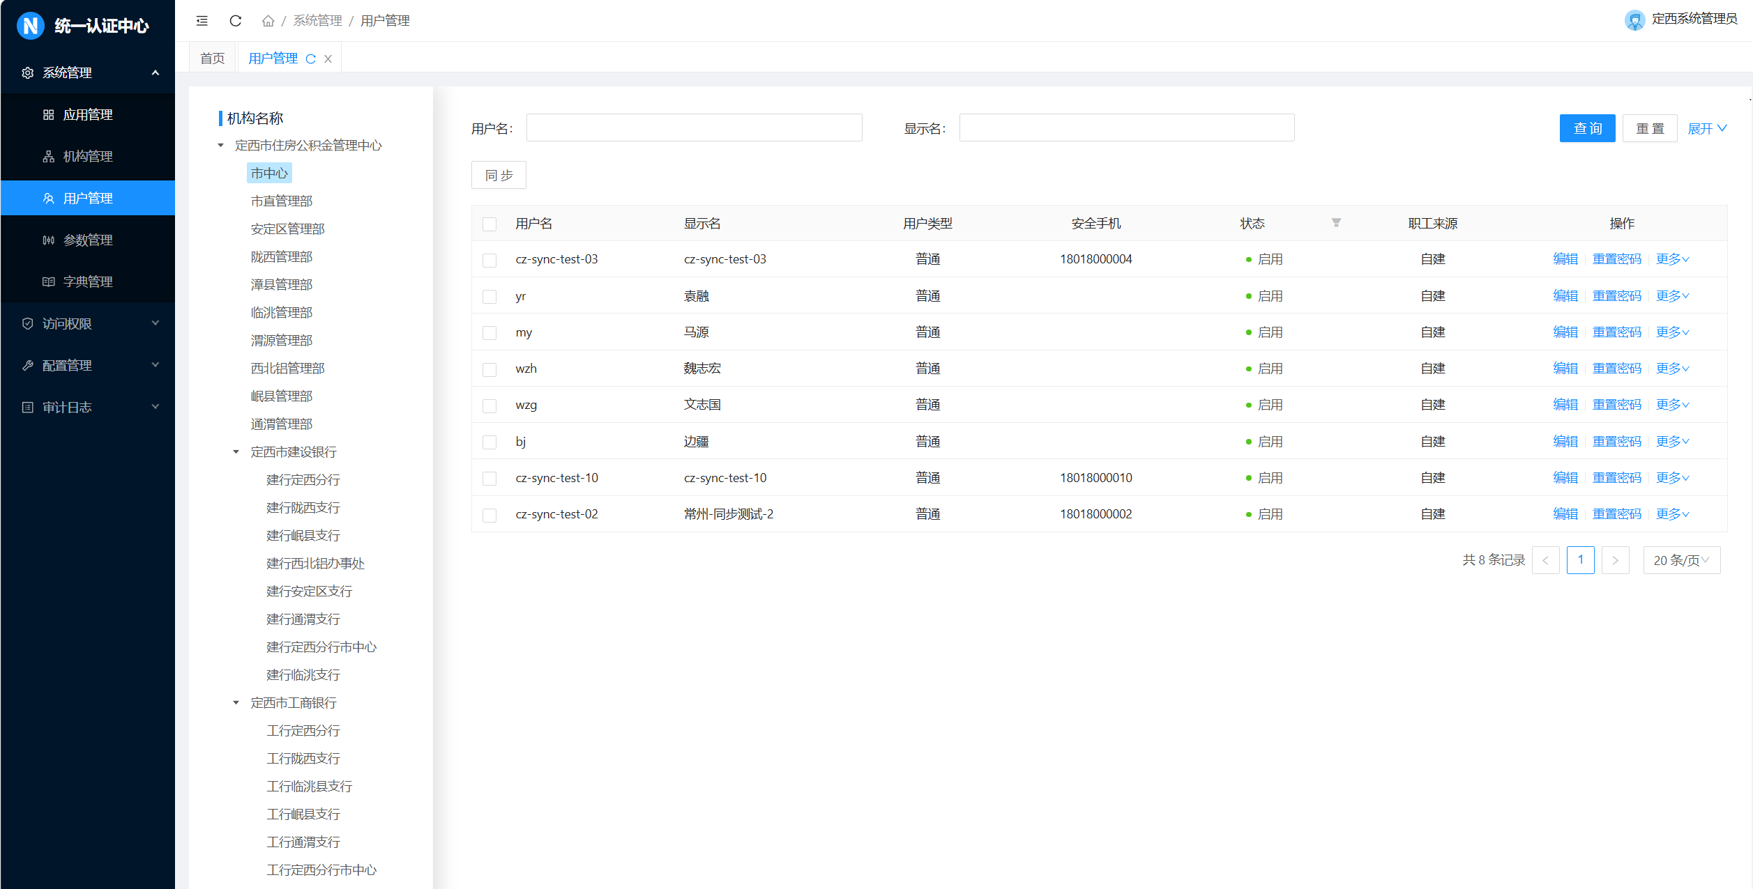Click 重置密码 for user wzh

tap(1616, 369)
